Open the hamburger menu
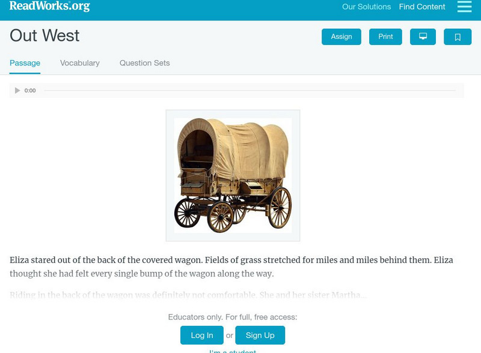The image size is (481, 353). tap(464, 7)
